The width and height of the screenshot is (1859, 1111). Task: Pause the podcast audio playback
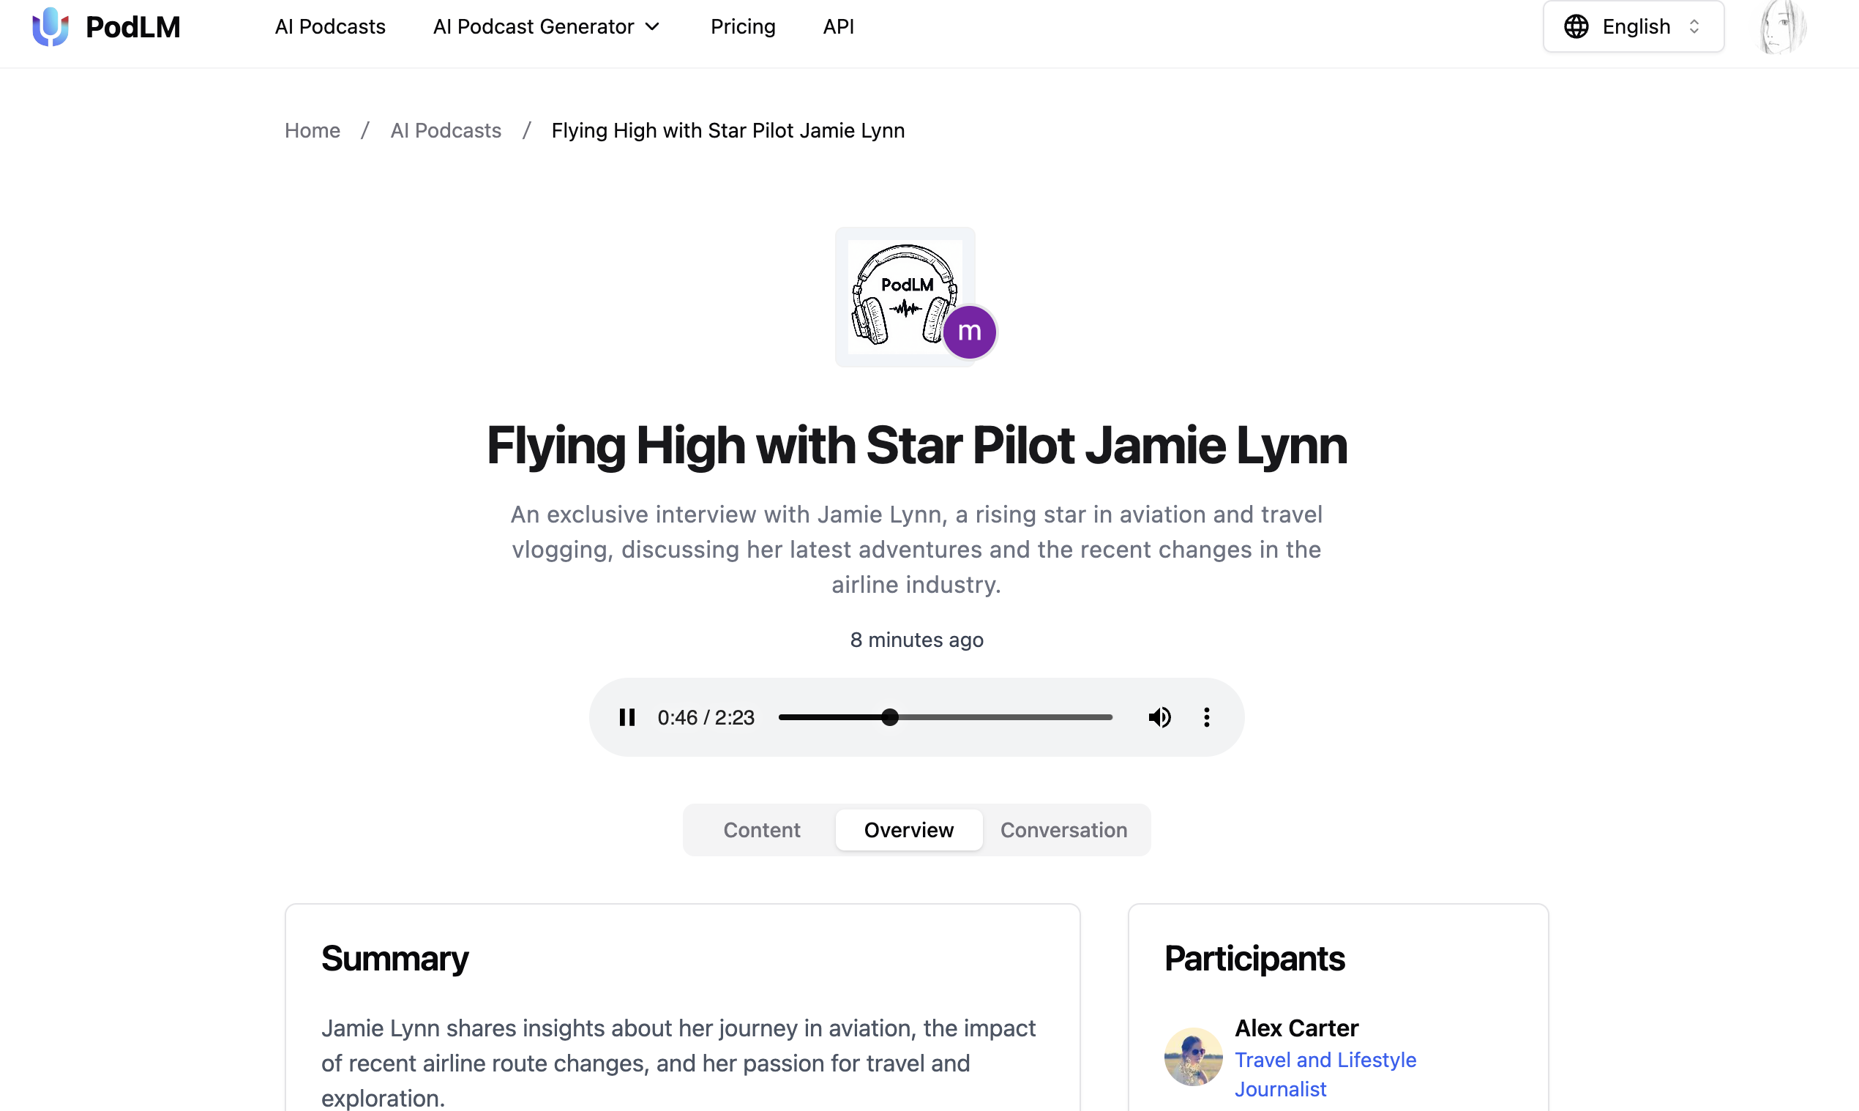pyautogui.click(x=626, y=717)
